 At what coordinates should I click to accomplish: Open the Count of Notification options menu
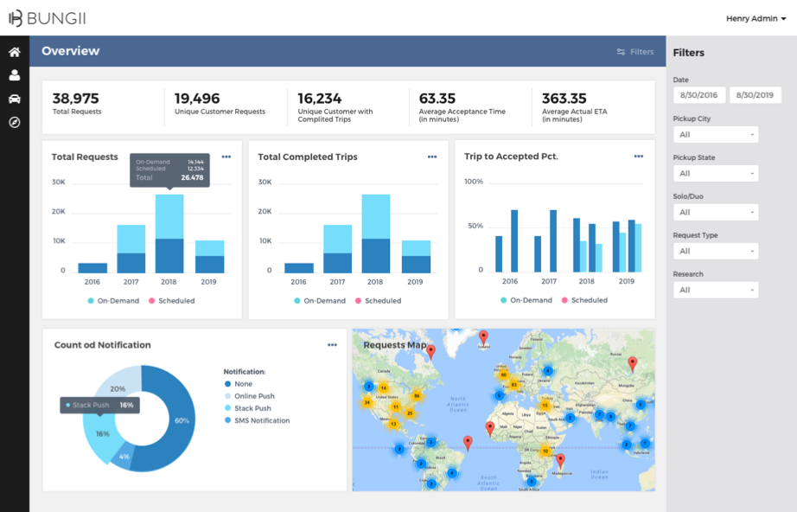click(x=332, y=345)
